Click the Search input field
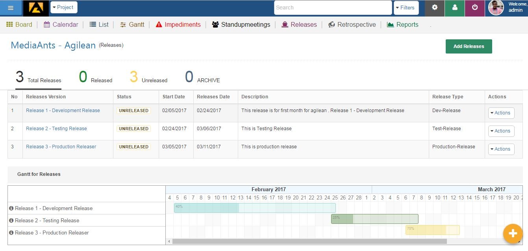This screenshot has height=251, width=528. (x=333, y=7)
